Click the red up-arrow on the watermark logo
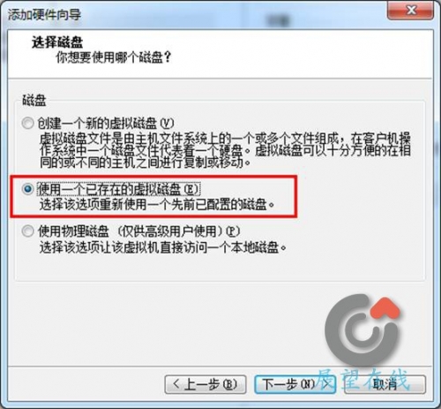The image size is (441, 409). coord(385,308)
